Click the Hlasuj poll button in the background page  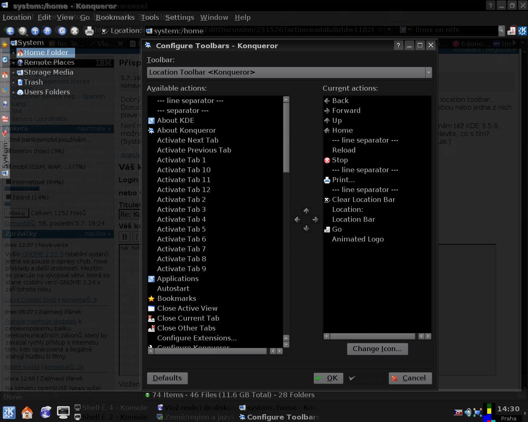(x=16, y=213)
